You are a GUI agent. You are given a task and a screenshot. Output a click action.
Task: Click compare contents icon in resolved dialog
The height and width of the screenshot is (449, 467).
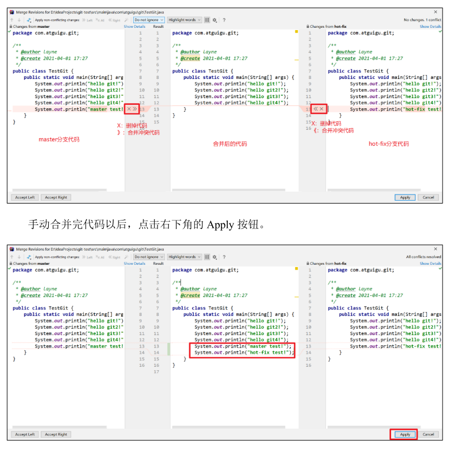[29, 257]
